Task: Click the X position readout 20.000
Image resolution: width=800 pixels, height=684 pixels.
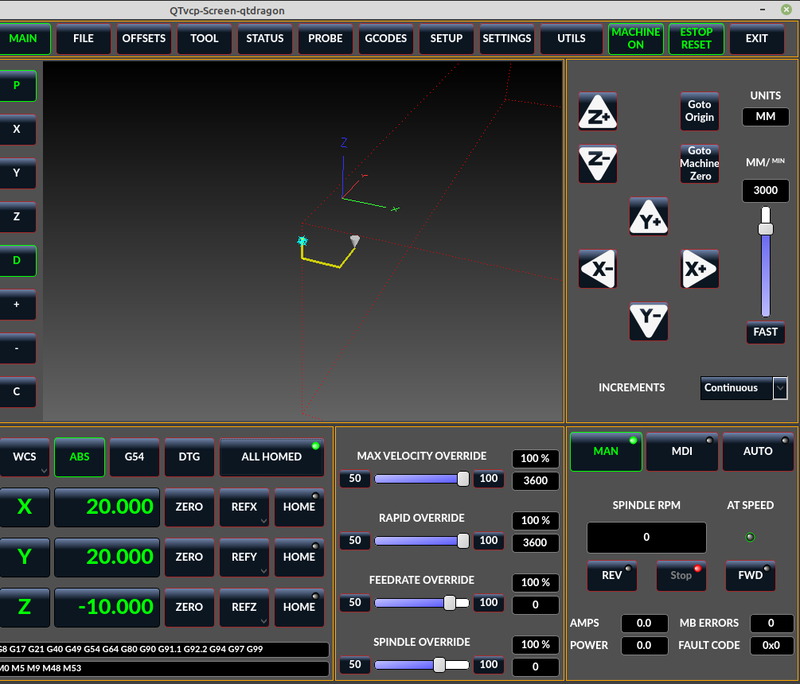Action: pyautogui.click(x=107, y=507)
